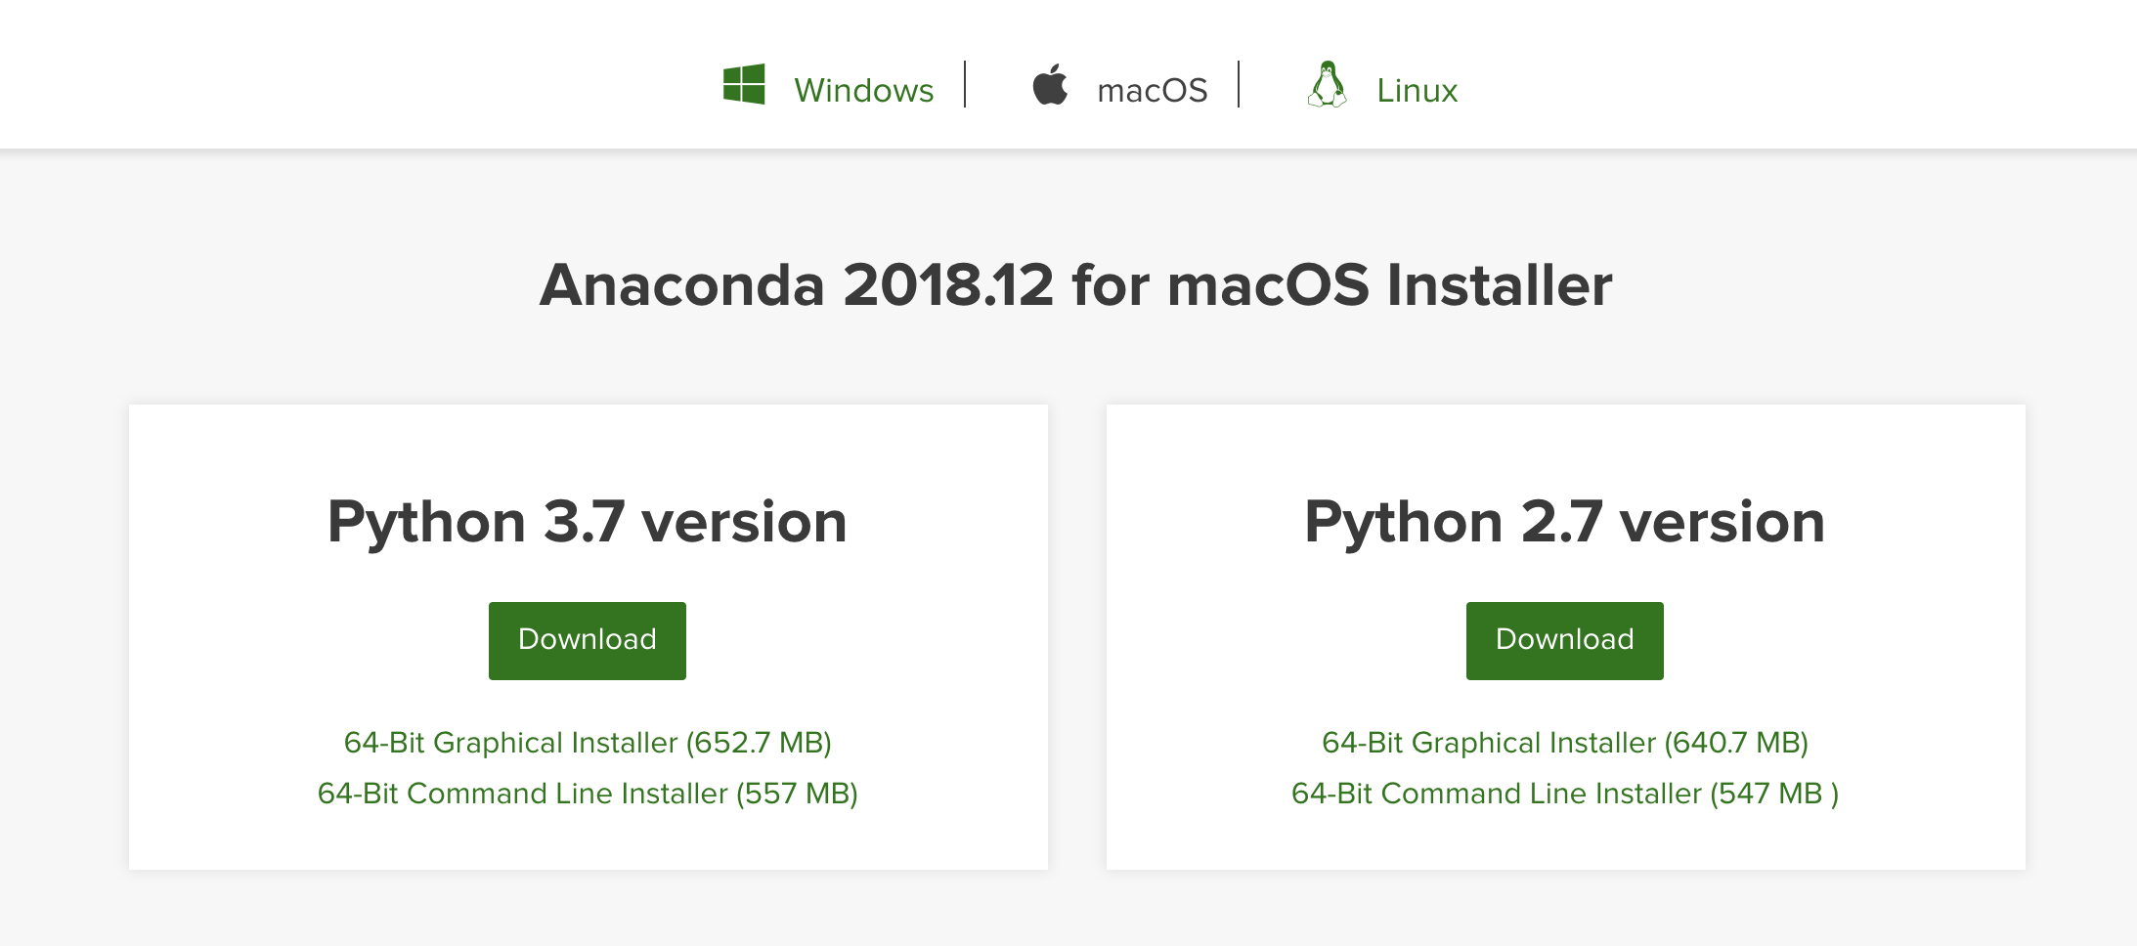Open 64-Bit Command Line Installer (557 MB) link
This screenshot has width=2137, height=946.
(x=588, y=794)
